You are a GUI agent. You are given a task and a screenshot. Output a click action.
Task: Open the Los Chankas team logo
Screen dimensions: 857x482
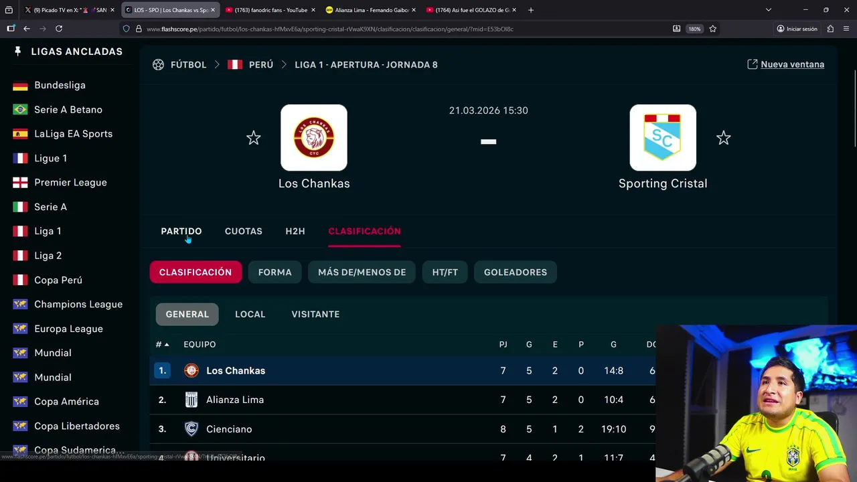click(x=314, y=137)
